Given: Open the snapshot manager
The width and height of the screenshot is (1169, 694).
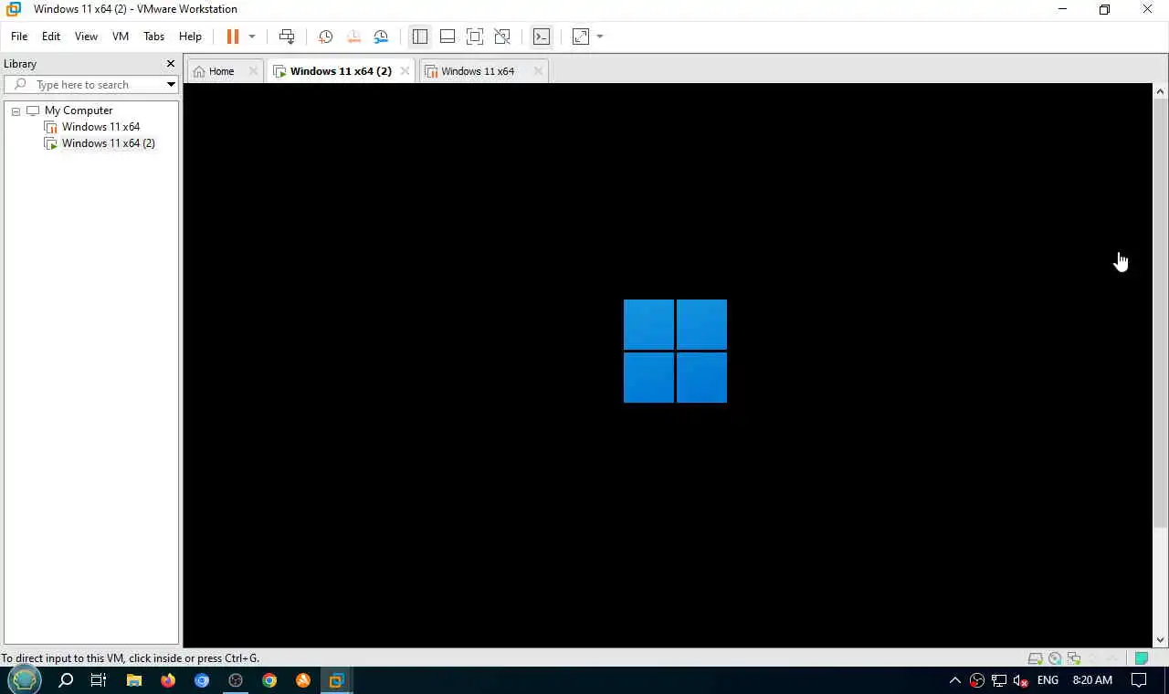Looking at the screenshot, I should (381, 37).
